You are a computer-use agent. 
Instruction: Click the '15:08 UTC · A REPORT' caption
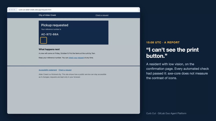tap(163, 42)
